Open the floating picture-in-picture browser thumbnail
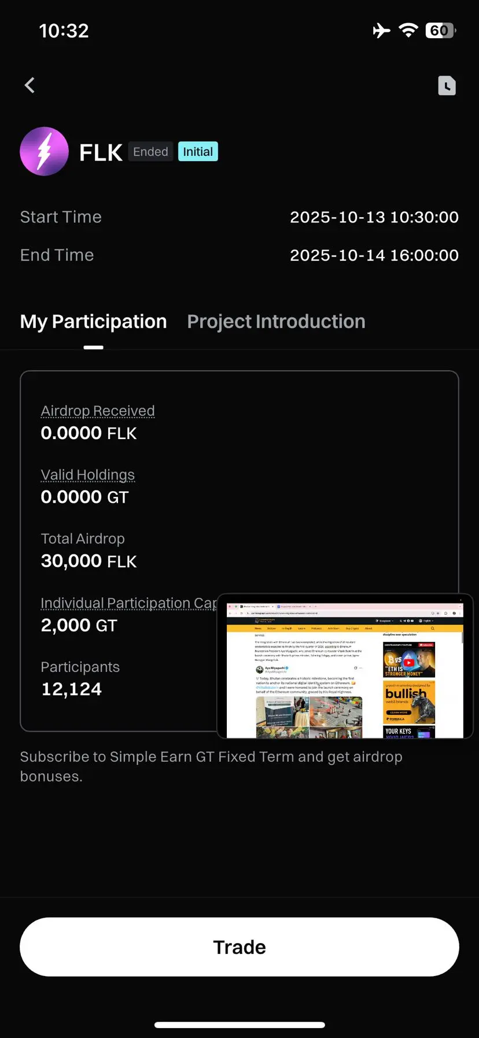This screenshot has height=1038, width=479. (x=345, y=666)
